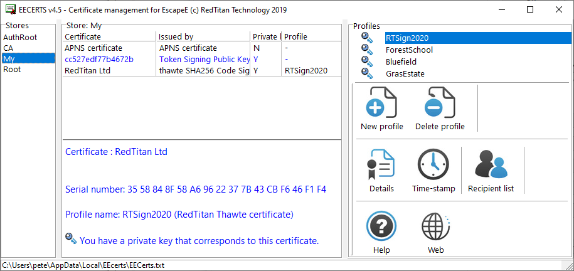Screen dimensions: 574x271
Task: Click key icon beside ForestSchool profile
Action: pos(367,50)
